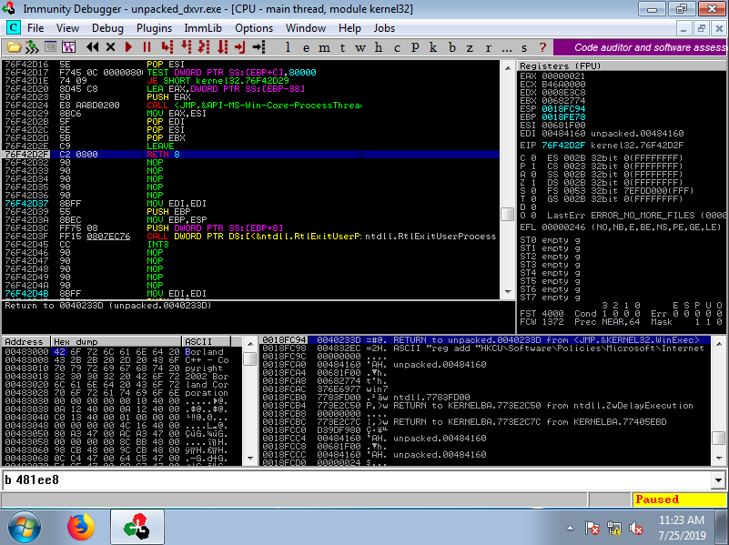Open the File menu
Image resolution: width=729 pixels, height=545 pixels.
[35, 28]
